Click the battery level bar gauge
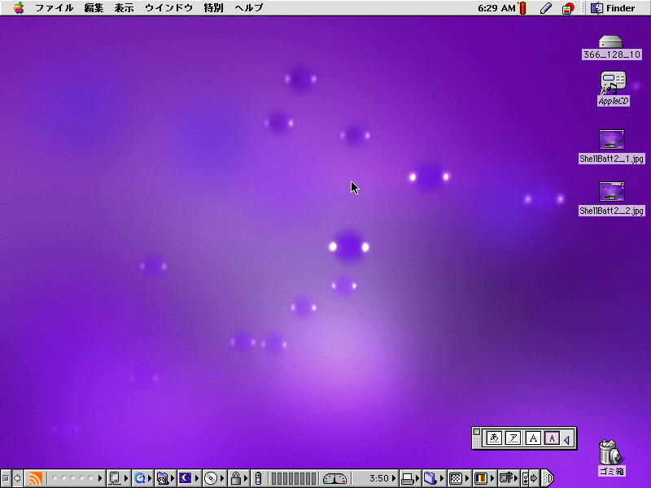651x488 pixels. (294, 478)
